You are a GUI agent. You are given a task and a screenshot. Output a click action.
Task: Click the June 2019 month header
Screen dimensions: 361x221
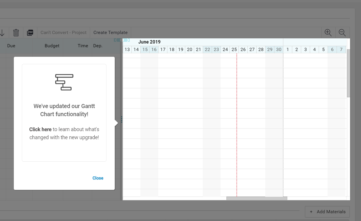pyautogui.click(x=149, y=42)
